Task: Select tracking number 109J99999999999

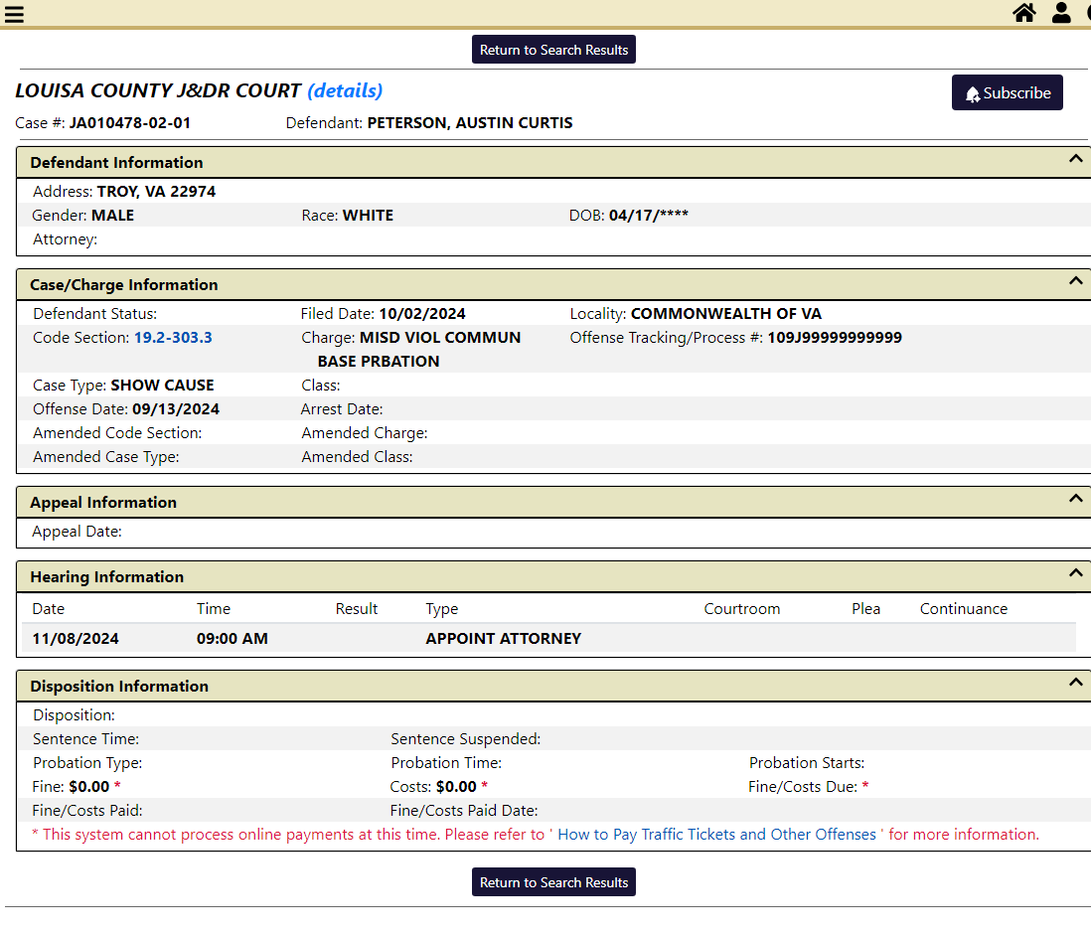Action: [x=835, y=338]
